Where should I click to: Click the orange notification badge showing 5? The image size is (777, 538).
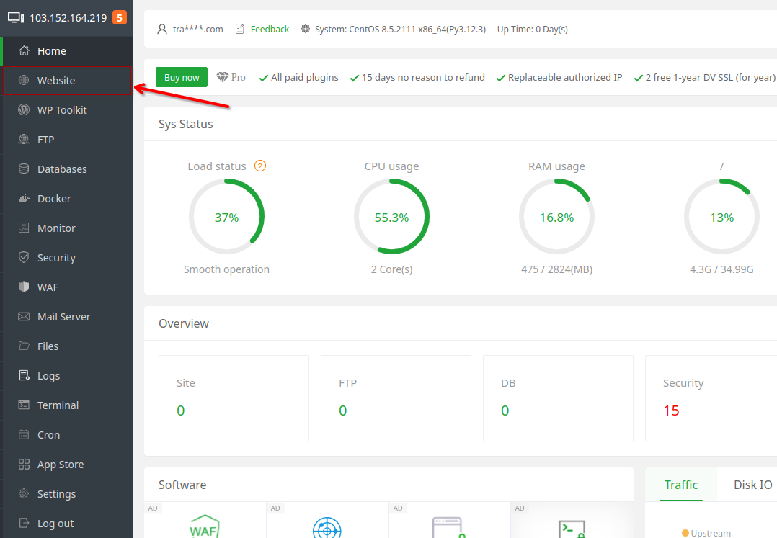click(x=119, y=18)
